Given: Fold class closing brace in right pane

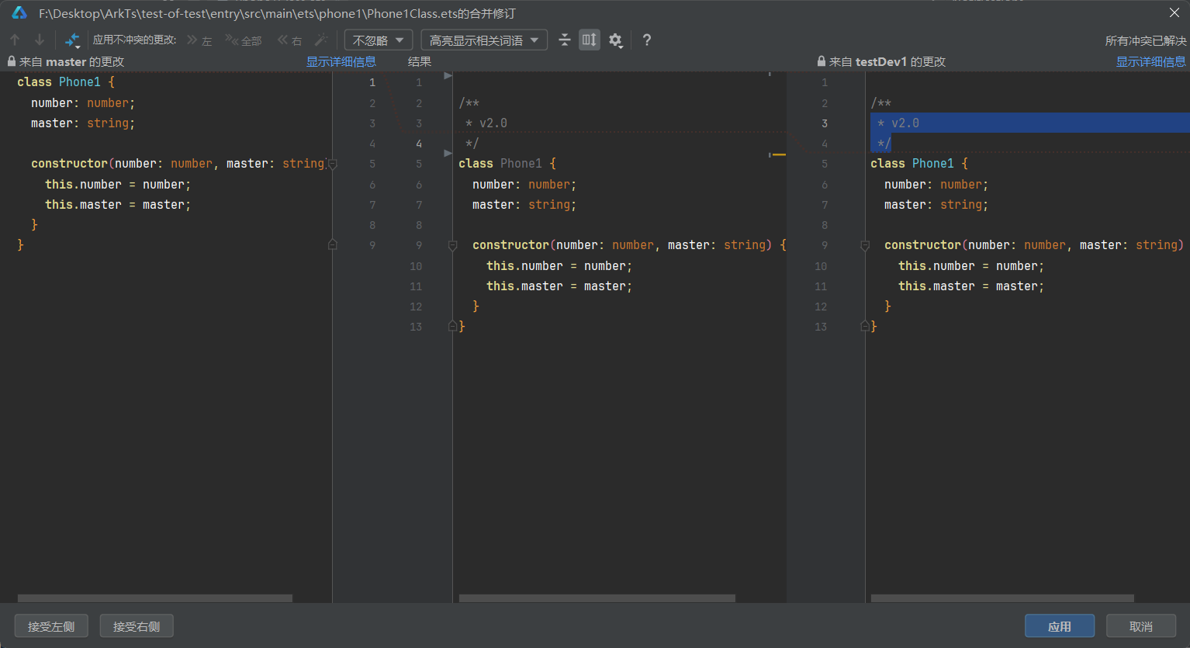Looking at the screenshot, I should pyautogui.click(x=865, y=327).
